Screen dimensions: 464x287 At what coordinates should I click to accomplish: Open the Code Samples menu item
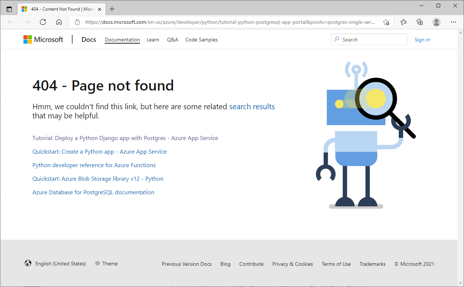202,40
